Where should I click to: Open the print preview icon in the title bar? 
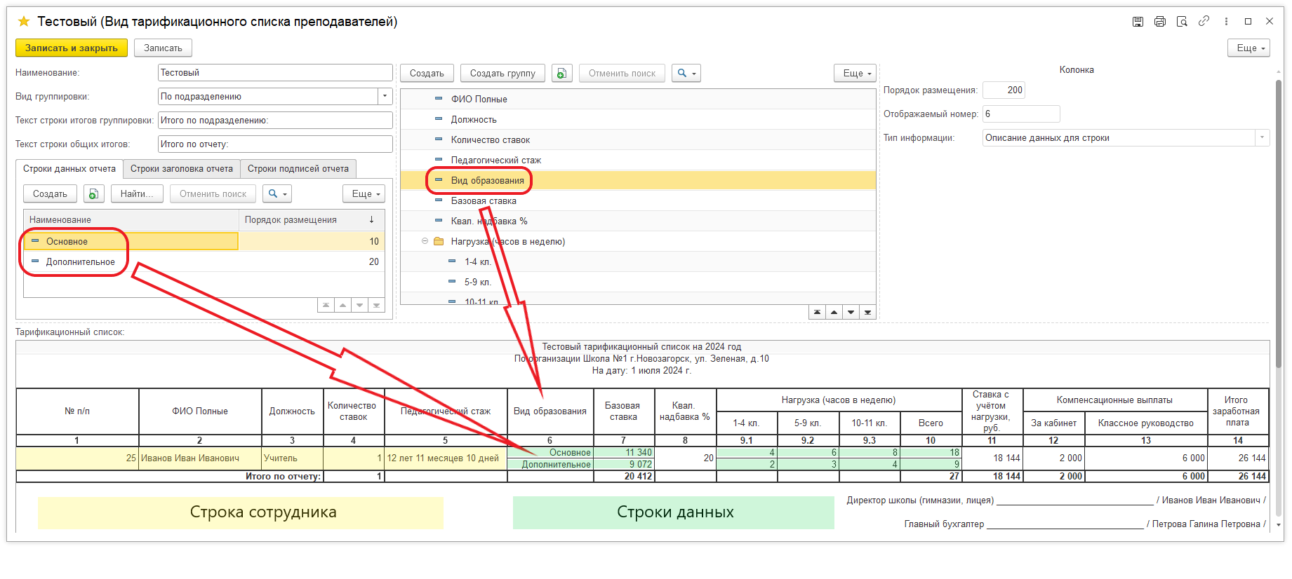coord(1182,22)
